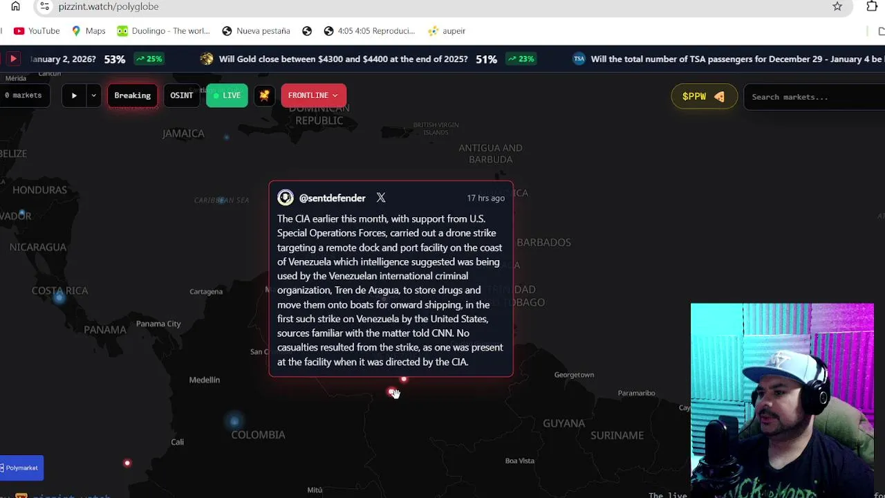Click the gold nugget market icon

(206, 59)
